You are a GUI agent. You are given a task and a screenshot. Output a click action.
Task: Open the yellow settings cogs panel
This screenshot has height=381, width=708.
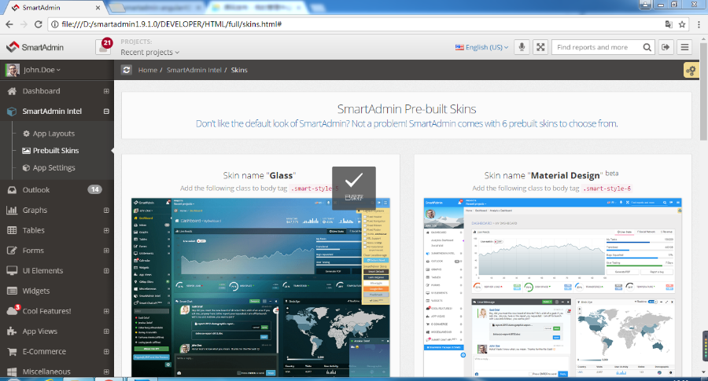(691, 71)
